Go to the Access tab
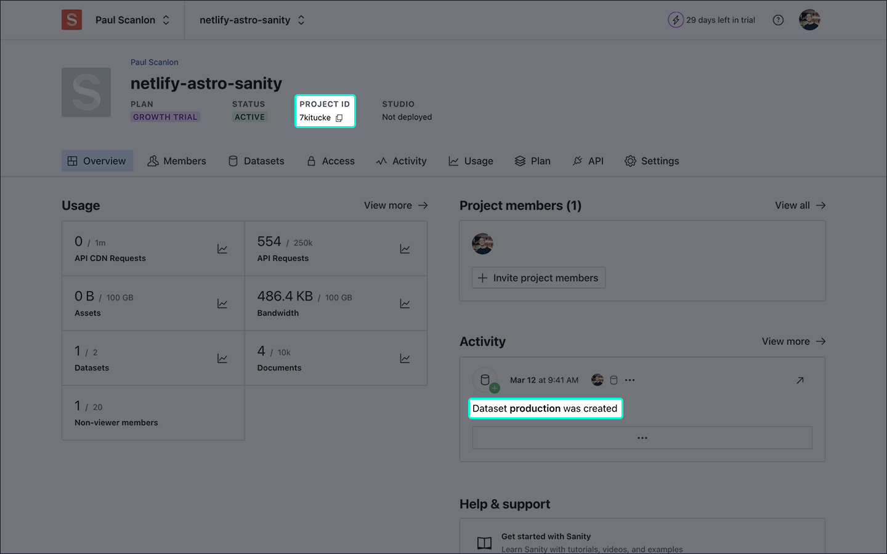 (x=331, y=161)
